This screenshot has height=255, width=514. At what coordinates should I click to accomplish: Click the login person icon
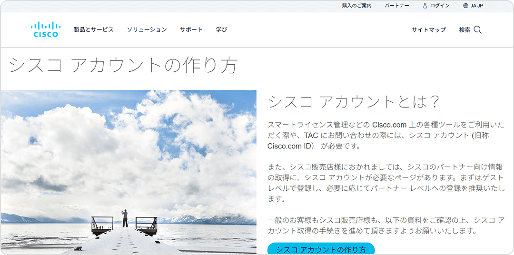click(x=425, y=6)
